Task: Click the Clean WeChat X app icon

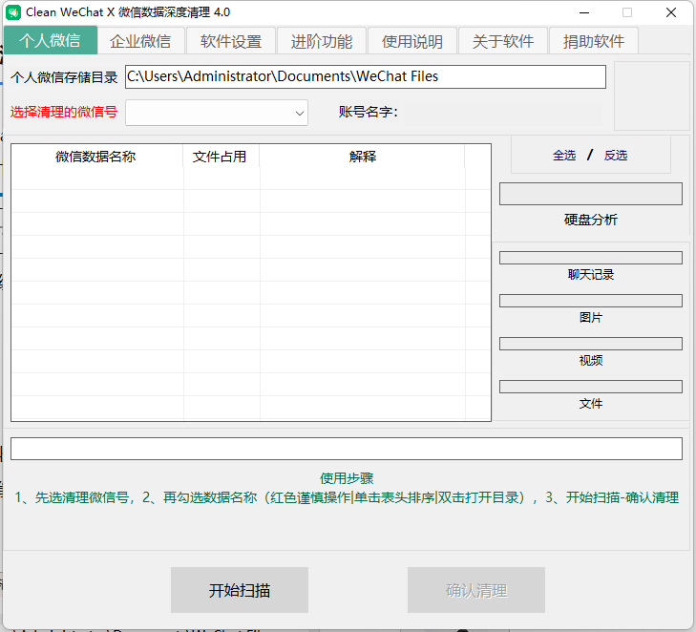Action: point(12,12)
